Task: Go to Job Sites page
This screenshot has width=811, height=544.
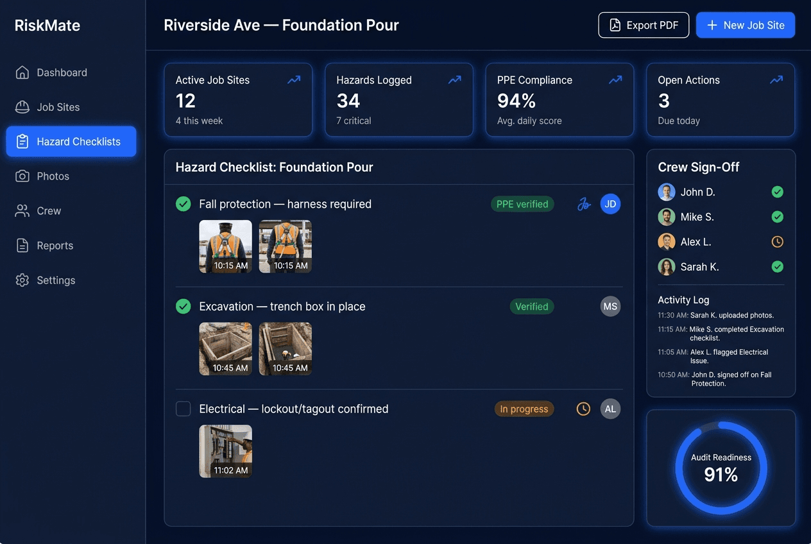Action: pyautogui.click(x=71, y=107)
